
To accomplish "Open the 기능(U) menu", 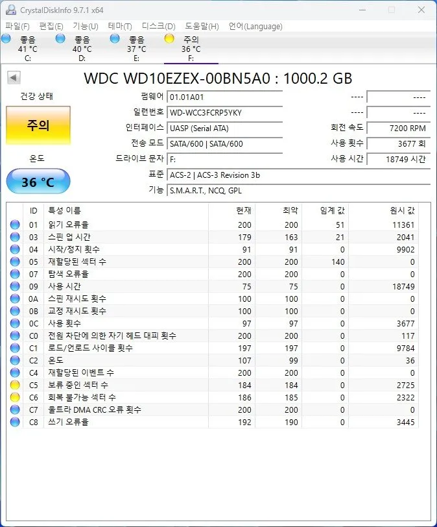I will point(86,26).
